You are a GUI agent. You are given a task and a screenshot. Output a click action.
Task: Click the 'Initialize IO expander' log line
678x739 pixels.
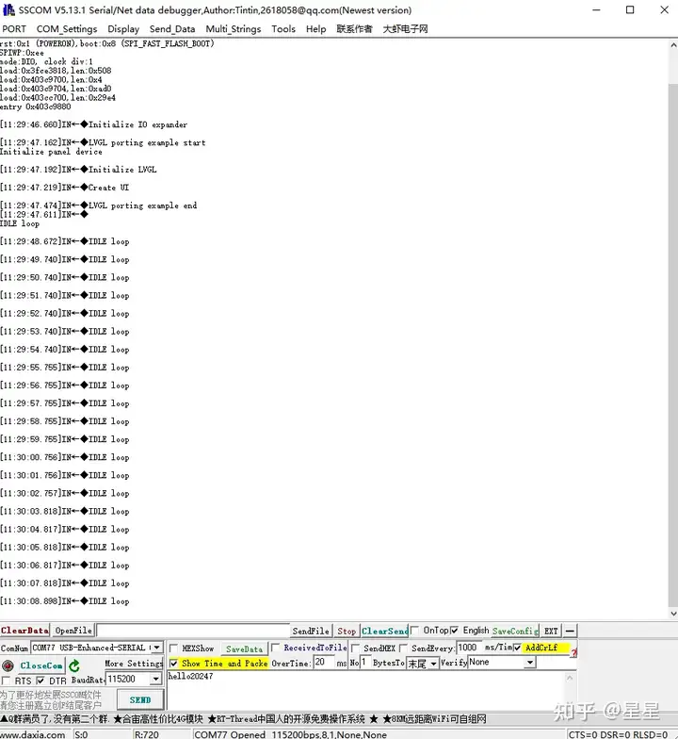[94, 124]
